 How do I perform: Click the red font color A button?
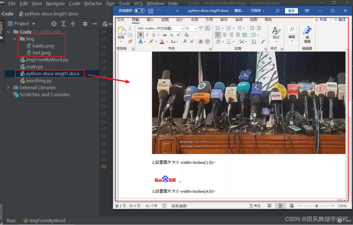pyautogui.click(x=162, y=41)
